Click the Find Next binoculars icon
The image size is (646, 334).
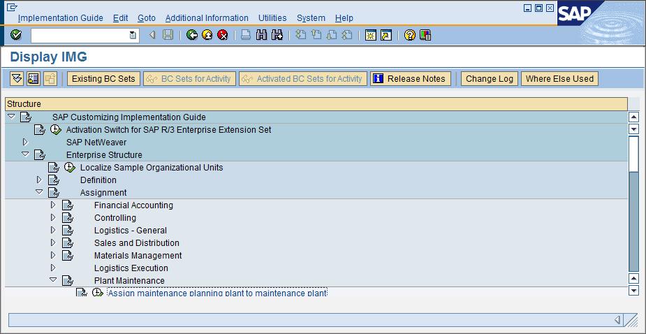(x=277, y=35)
